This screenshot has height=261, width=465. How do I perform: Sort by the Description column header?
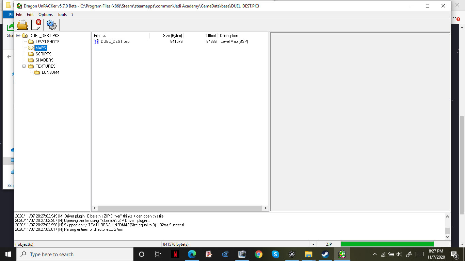click(x=243, y=36)
